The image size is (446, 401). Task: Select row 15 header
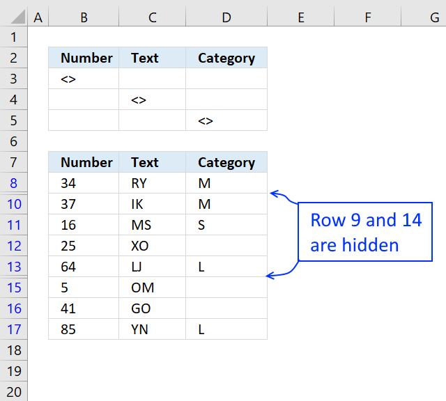pyautogui.click(x=14, y=288)
